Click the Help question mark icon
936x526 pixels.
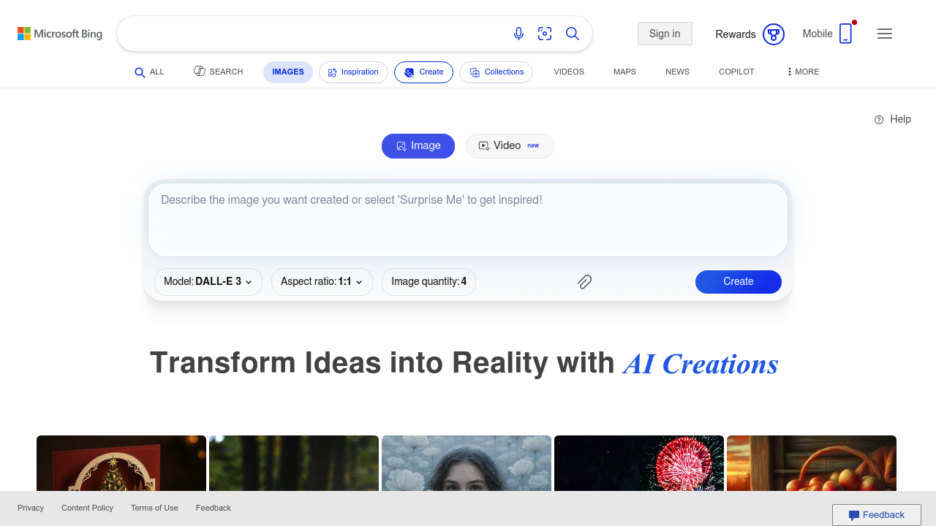pyautogui.click(x=879, y=120)
